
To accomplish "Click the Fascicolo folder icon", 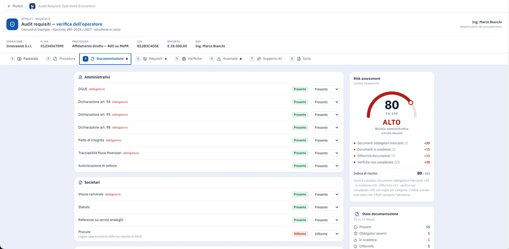I will [19, 59].
